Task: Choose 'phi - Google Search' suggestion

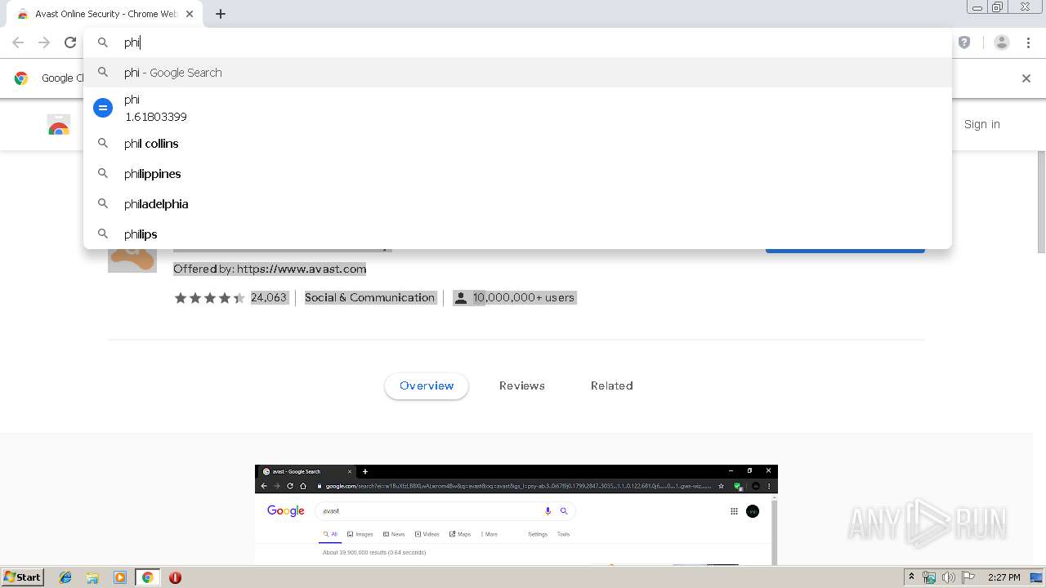Action: (517, 73)
